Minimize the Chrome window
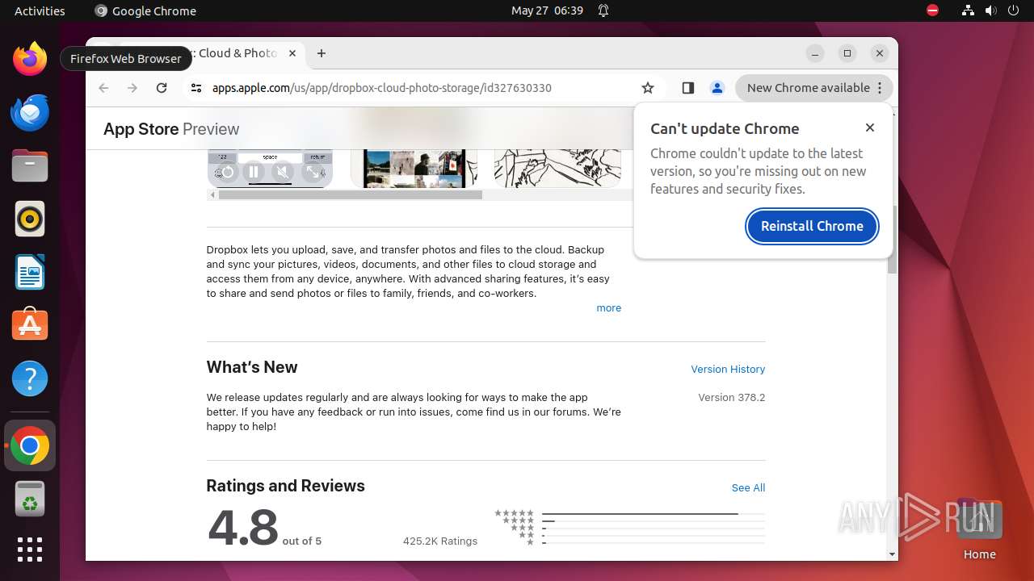1034x581 pixels. (x=815, y=53)
